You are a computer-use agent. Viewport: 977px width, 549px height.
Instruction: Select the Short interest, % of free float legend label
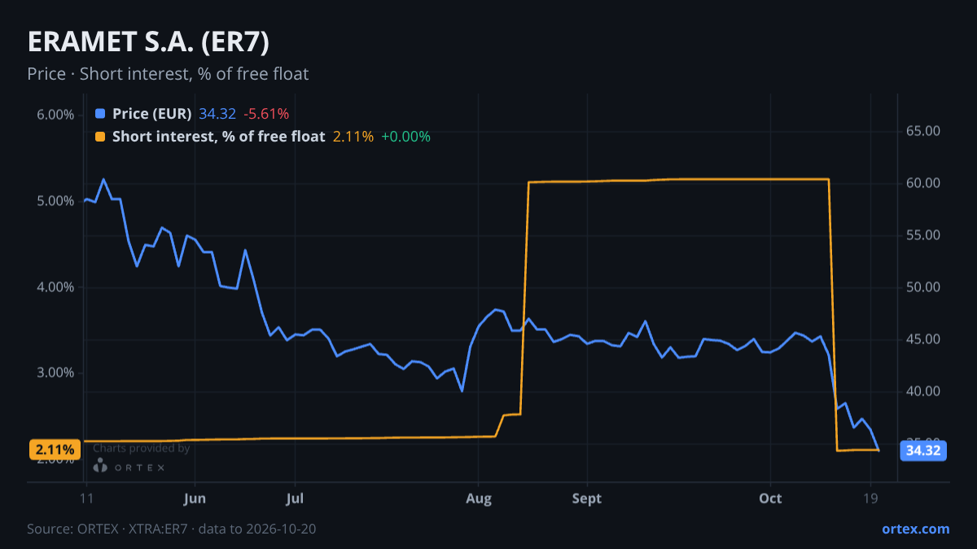pos(219,137)
